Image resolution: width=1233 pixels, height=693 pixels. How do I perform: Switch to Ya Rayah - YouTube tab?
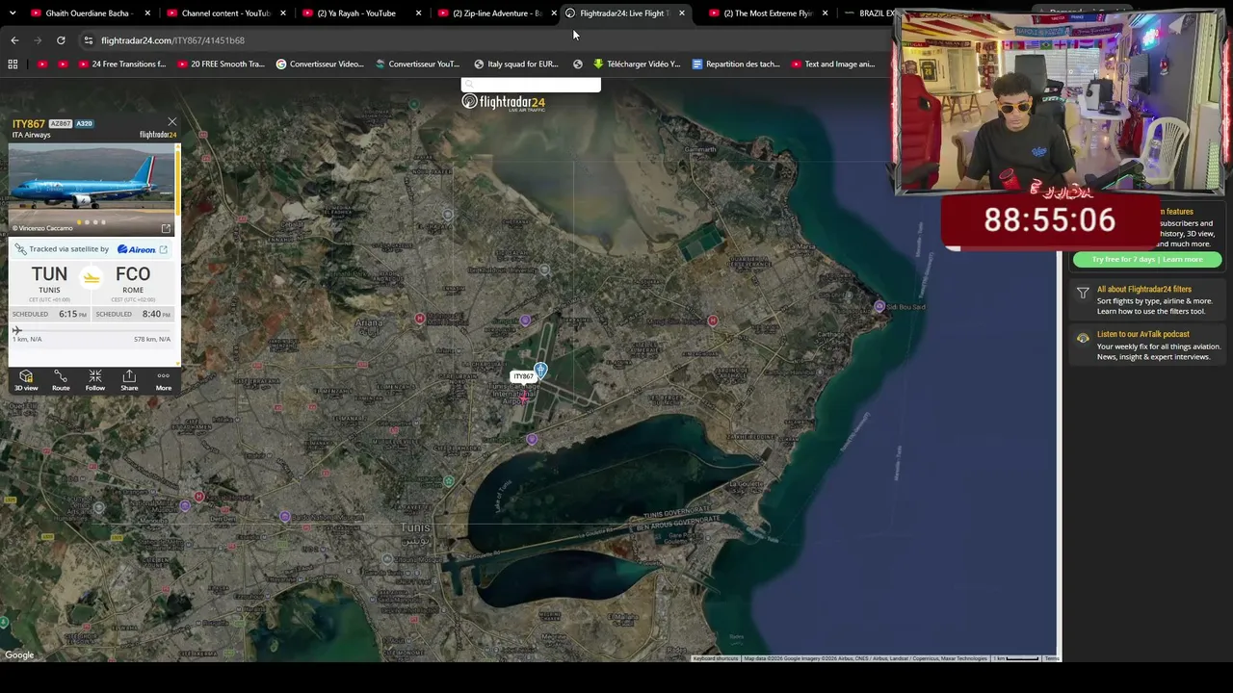[x=356, y=13]
